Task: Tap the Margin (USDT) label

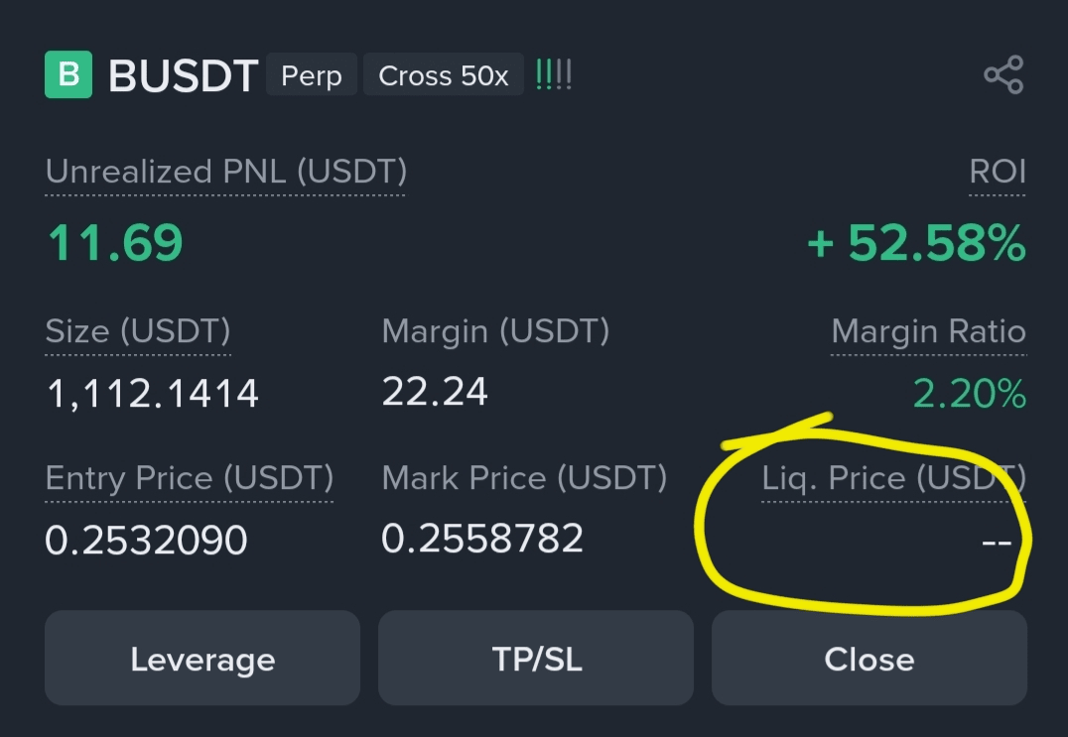Action: (x=495, y=331)
